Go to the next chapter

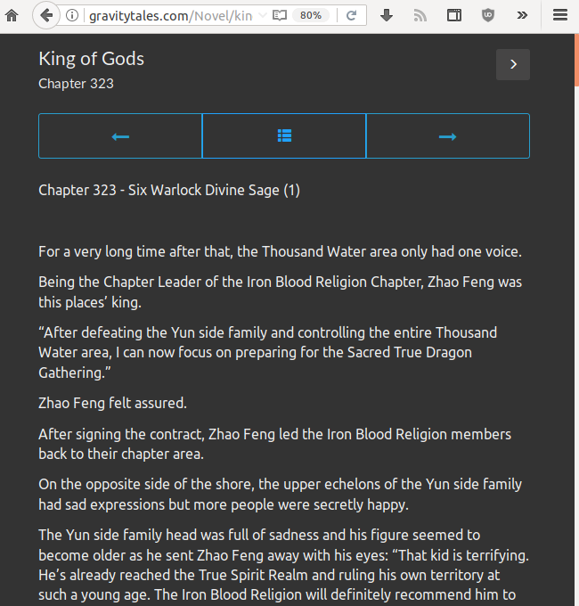(448, 136)
